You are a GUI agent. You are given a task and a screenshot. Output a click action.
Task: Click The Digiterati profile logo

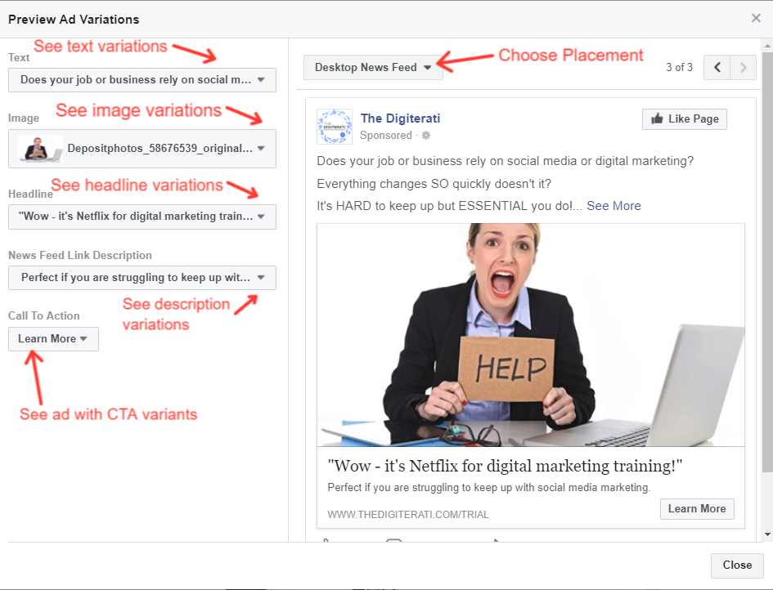click(335, 127)
